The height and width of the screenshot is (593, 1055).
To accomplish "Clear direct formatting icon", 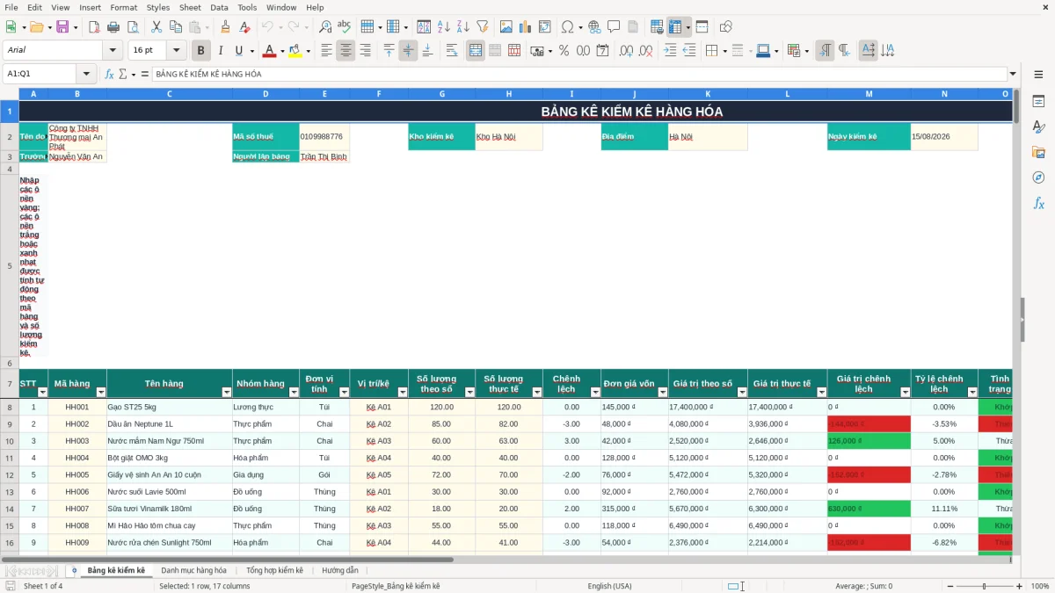I will pos(244,27).
